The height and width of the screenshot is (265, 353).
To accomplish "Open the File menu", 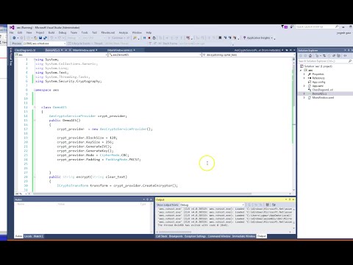I will [12, 32].
